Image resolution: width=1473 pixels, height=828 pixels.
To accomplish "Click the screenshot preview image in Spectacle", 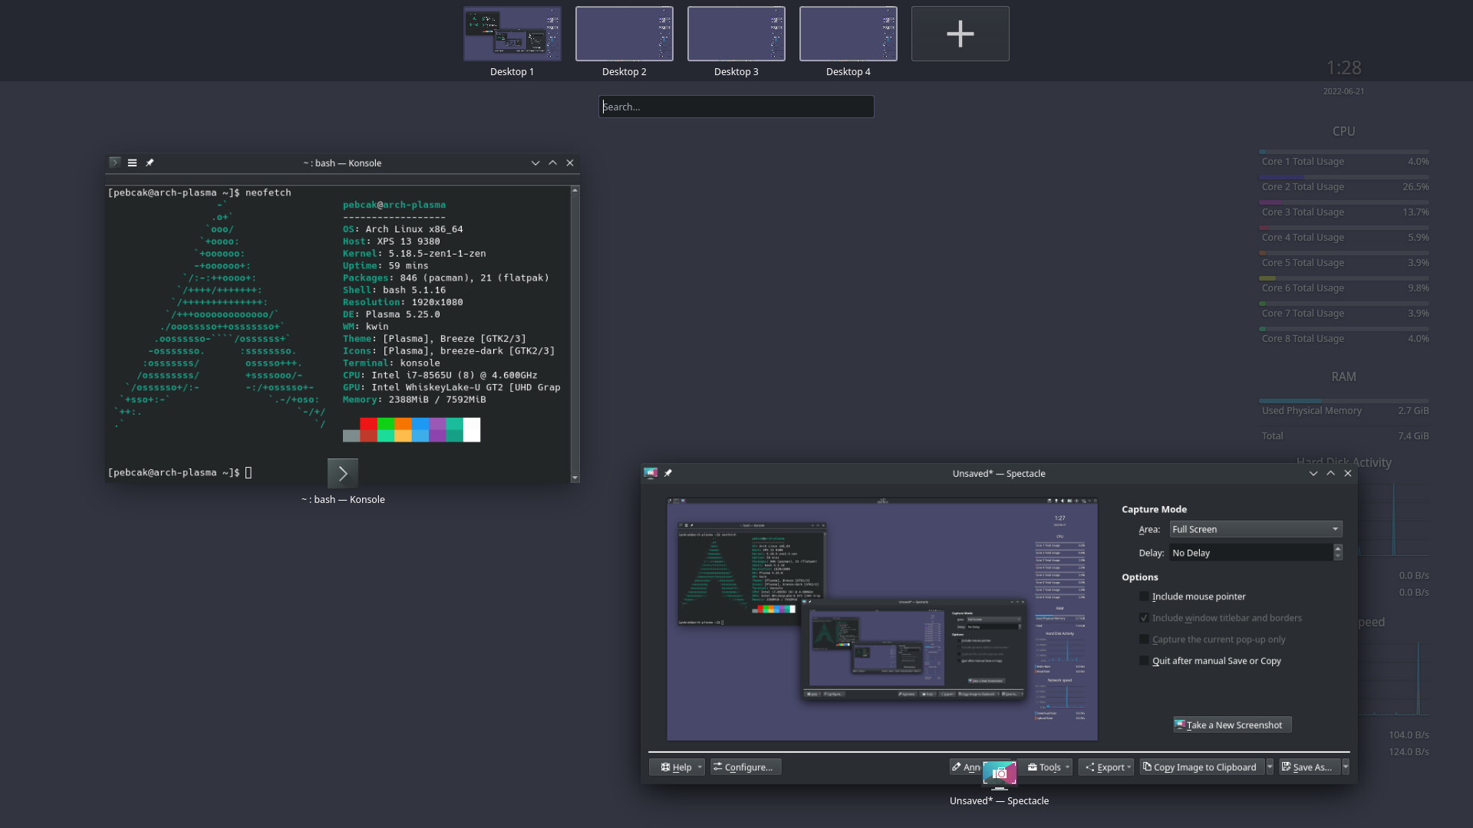I will tap(882, 619).
